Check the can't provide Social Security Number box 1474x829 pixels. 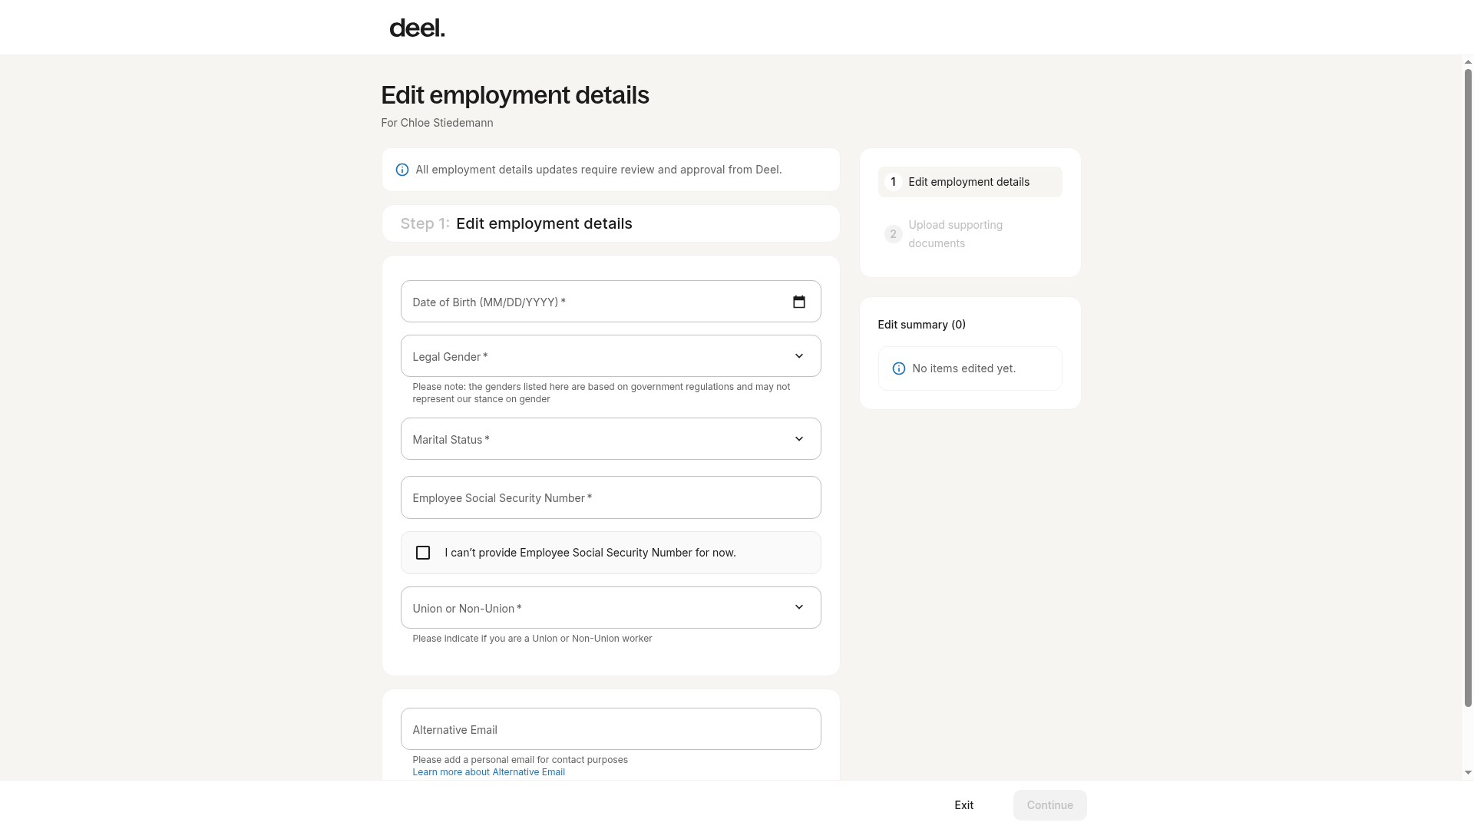click(x=422, y=553)
